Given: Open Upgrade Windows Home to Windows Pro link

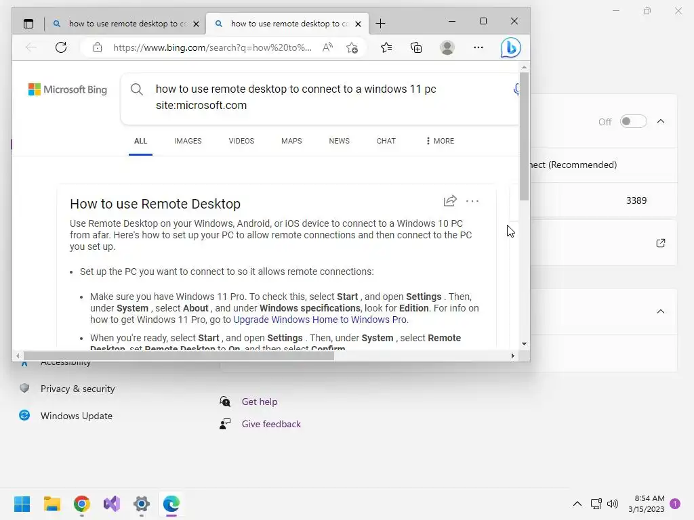Looking at the screenshot, I should coord(320,320).
